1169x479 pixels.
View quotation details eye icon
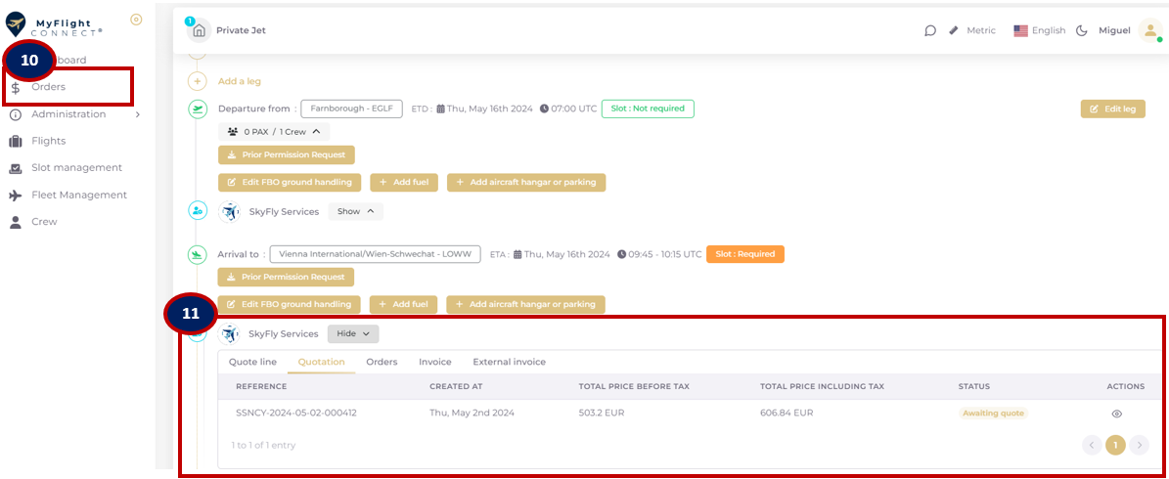click(x=1116, y=414)
